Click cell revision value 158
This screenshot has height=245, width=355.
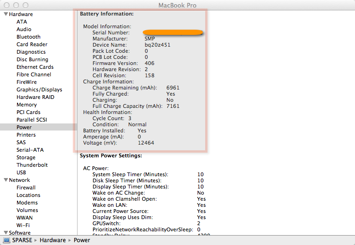point(149,75)
